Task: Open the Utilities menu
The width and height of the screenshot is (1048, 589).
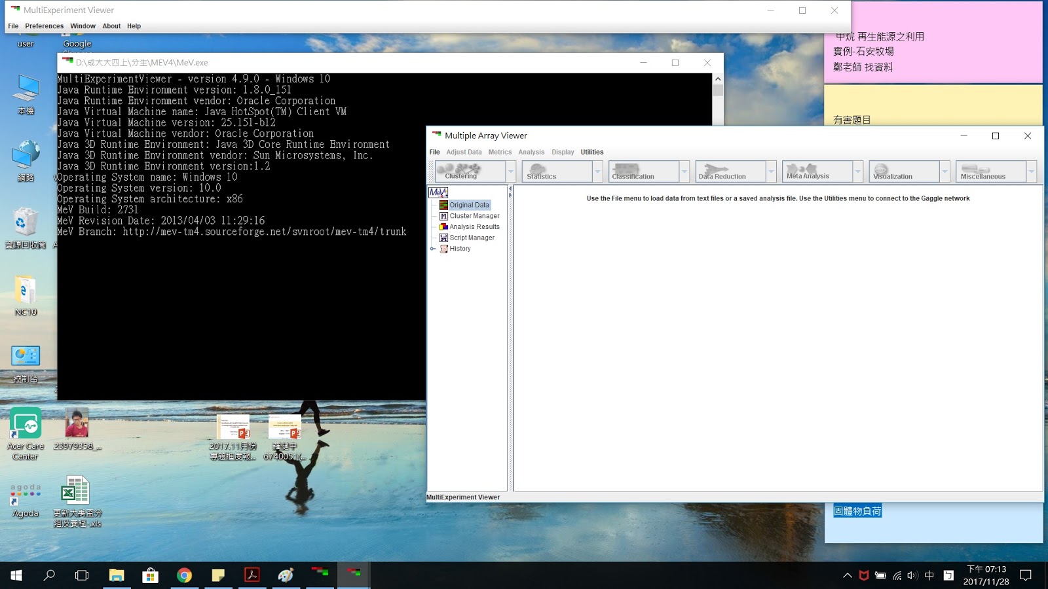Action: click(591, 151)
